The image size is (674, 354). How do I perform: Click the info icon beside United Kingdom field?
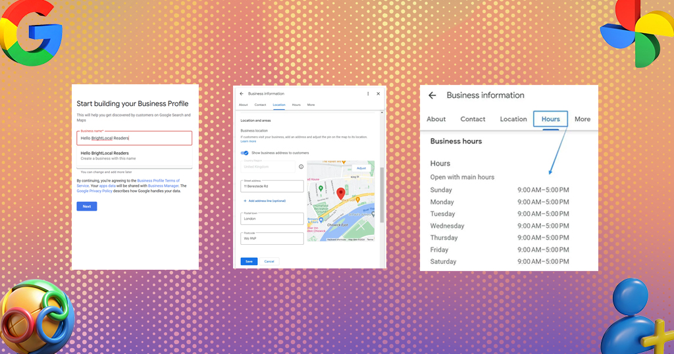point(301,166)
